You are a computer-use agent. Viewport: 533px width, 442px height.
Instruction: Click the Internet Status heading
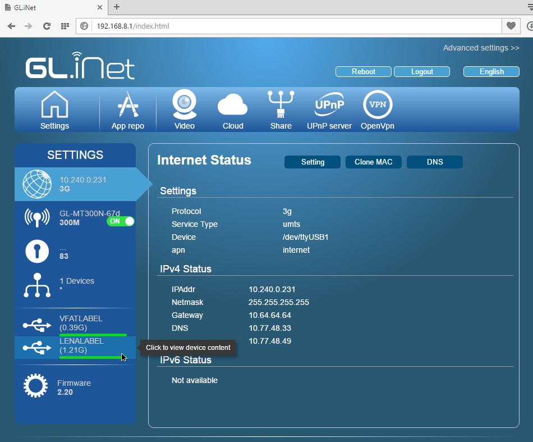(x=204, y=160)
